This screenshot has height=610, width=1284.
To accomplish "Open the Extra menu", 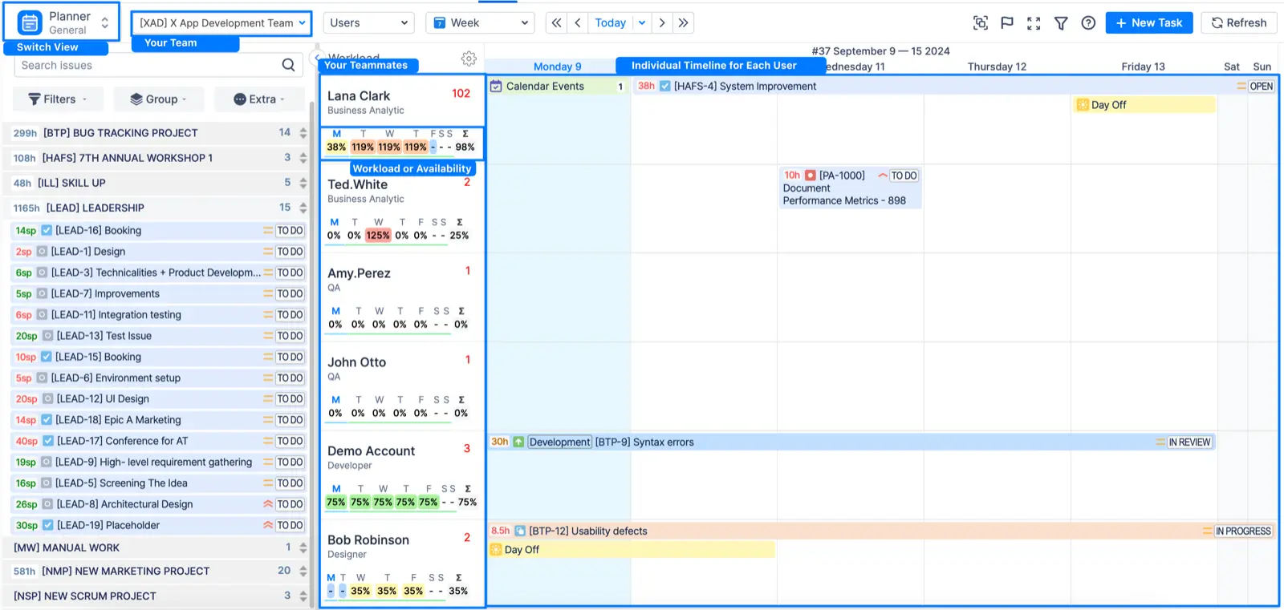I will pos(259,99).
